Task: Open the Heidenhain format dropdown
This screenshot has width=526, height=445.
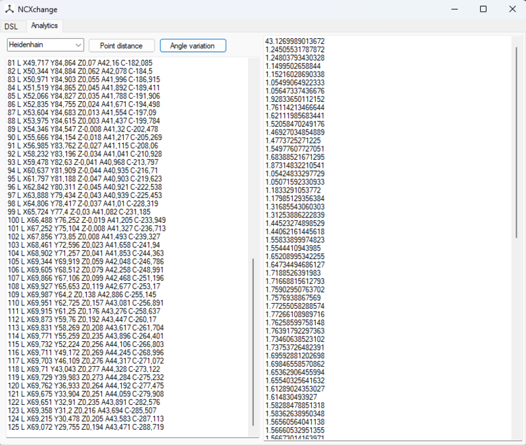Action: 45,45
